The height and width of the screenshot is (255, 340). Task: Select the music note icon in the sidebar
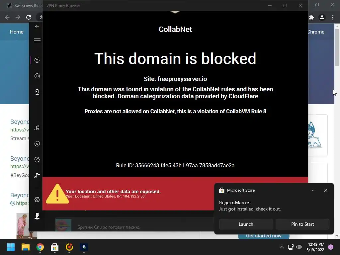[x=37, y=60]
